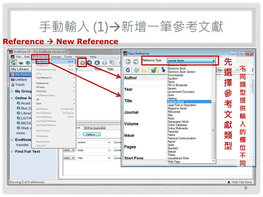Click the blue globe Integrated Mode toolbar icon
This screenshot has width=263, height=197.
28,63
